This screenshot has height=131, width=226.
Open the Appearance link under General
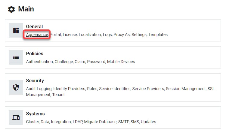click(x=37, y=35)
